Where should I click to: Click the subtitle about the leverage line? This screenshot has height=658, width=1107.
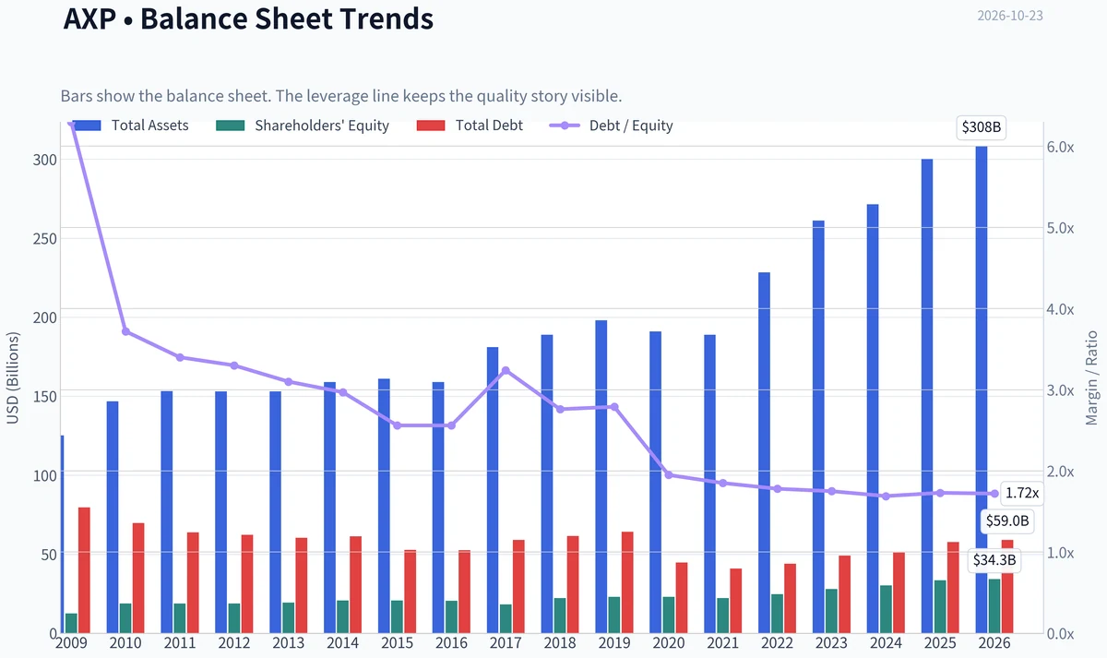pos(341,96)
